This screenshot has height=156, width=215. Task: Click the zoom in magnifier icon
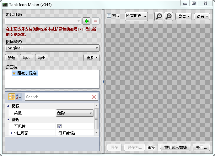(169, 16)
